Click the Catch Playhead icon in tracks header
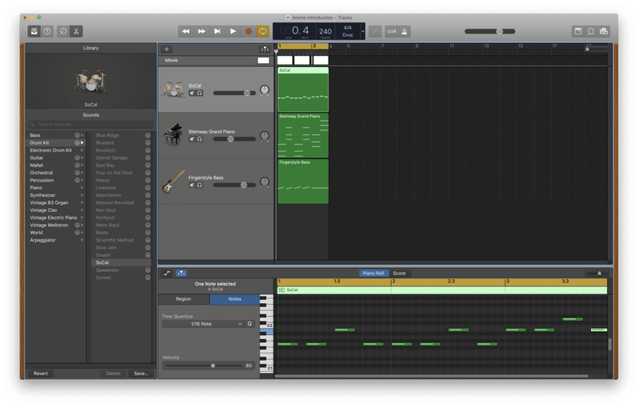The image size is (638, 406). click(x=265, y=49)
